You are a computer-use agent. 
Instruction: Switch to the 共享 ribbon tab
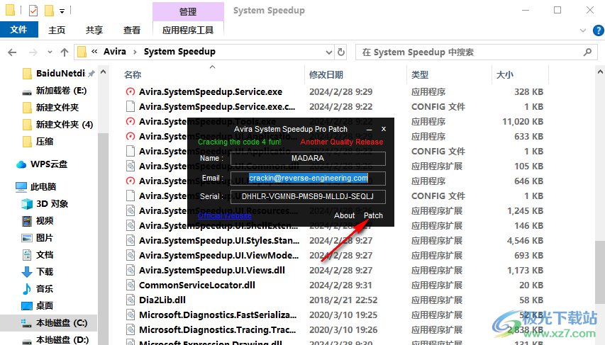tap(94, 30)
